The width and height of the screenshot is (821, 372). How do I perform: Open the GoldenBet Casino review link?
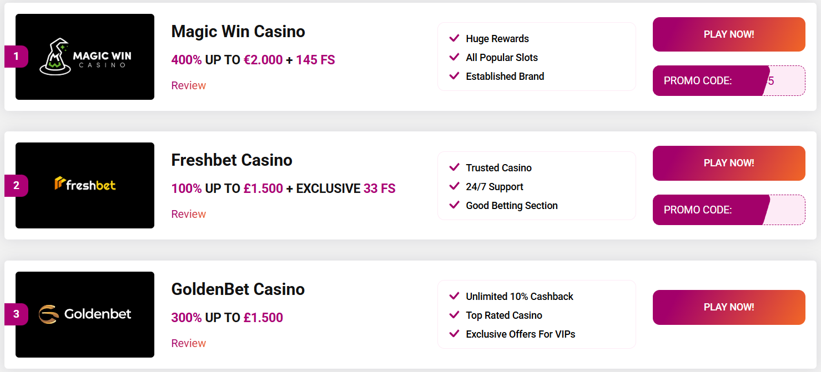[188, 343]
